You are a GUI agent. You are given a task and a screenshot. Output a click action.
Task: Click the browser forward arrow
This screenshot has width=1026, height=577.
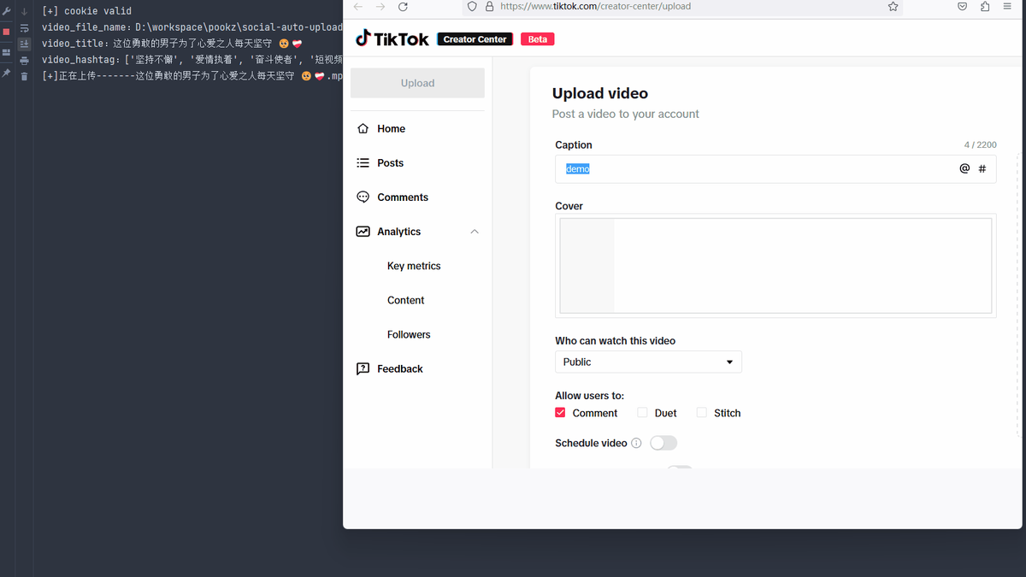(380, 6)
